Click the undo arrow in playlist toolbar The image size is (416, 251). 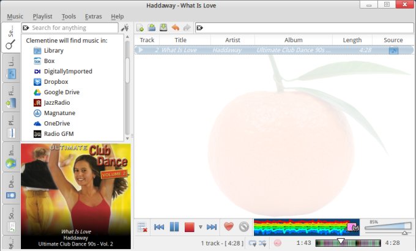176,28
